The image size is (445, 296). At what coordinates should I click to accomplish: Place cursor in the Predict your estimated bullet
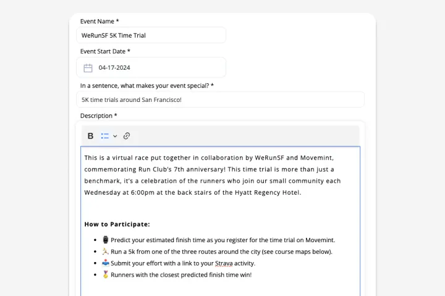click(x=222, y=240)
